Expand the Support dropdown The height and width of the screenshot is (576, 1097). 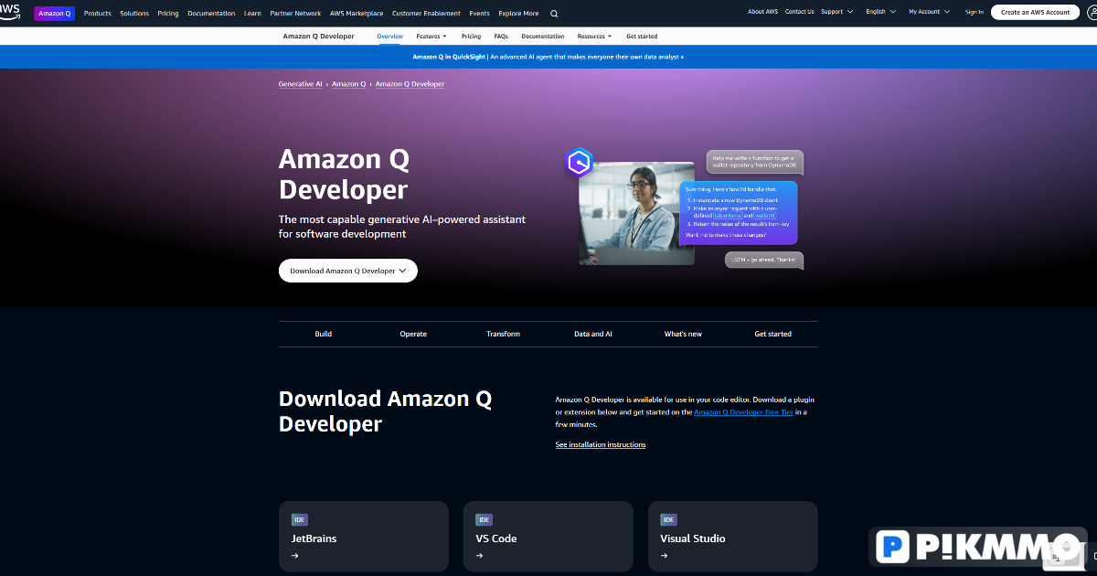point(836,12)
